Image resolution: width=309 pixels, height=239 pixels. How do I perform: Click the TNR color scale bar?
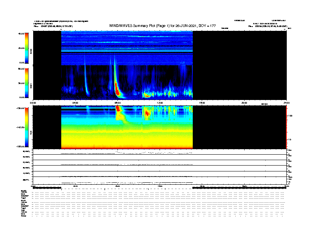pos(27,127)
